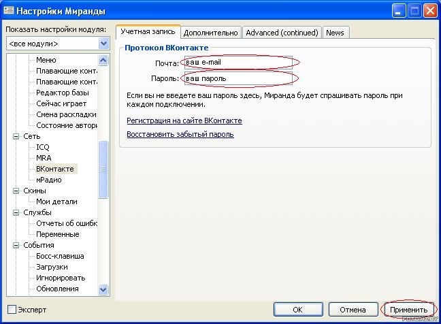441x324 pixels.
Task: Collapse the Скины tree node
Action: coord(16,191)
